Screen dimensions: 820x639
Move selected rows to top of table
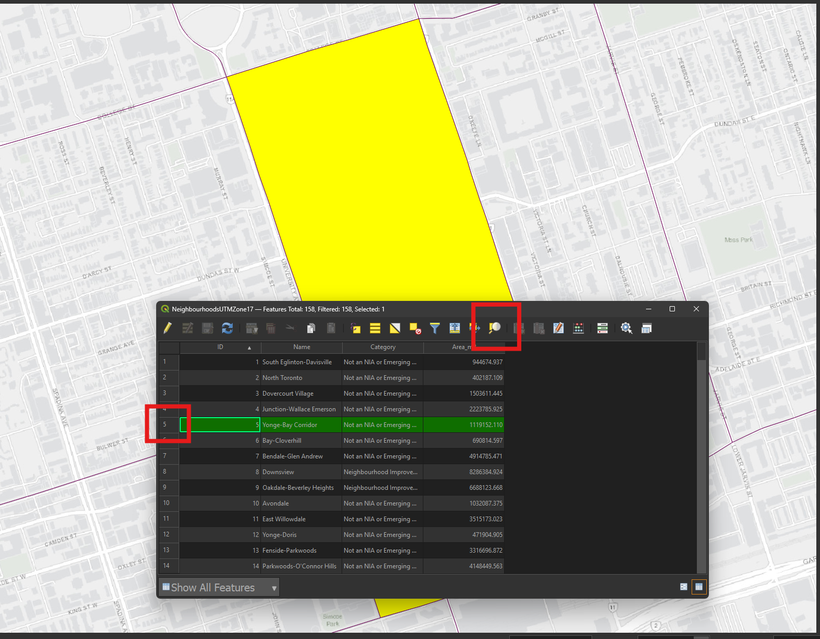point(455,328)
